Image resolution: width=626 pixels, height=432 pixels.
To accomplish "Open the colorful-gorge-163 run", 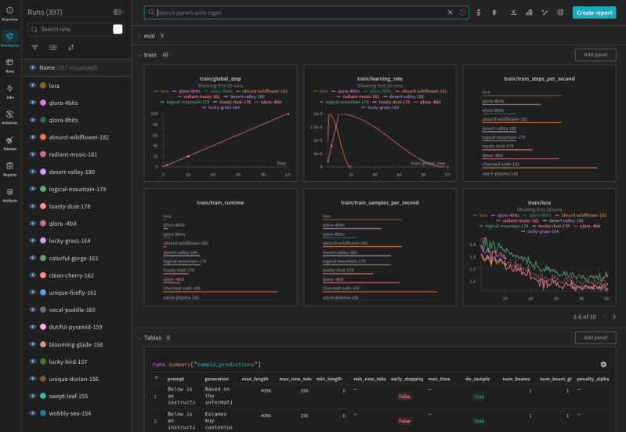I will coord(74,258).
